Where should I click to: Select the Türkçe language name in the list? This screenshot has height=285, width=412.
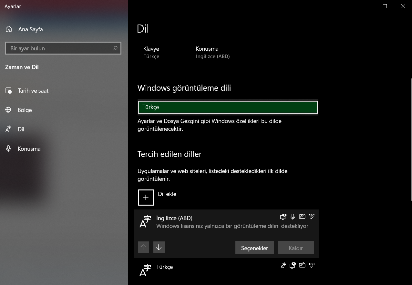click(x=165, y=267)
